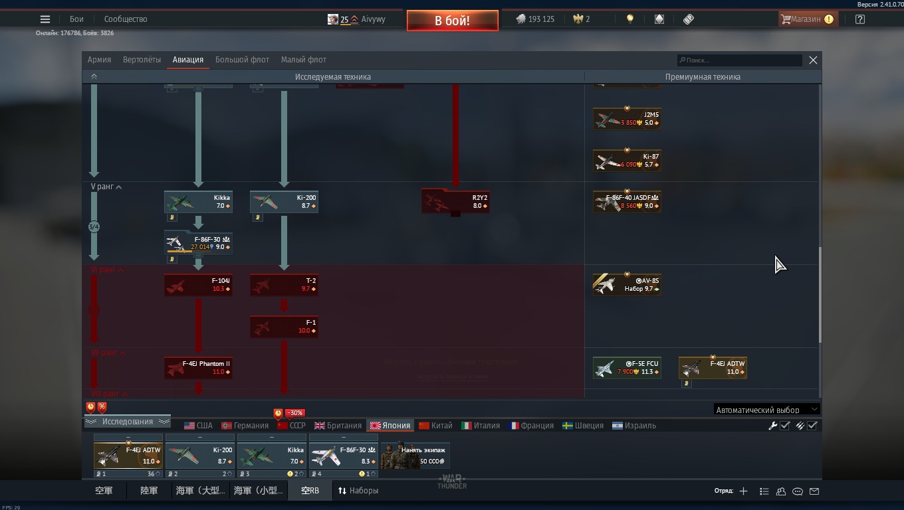The width and height of the screenshot is (904, 510).
Task: Select the F-86F-30 being researched
Action: pos(198,243)
